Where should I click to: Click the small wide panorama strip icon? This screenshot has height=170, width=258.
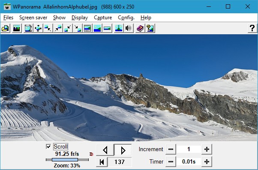click(x=107, y=28)
